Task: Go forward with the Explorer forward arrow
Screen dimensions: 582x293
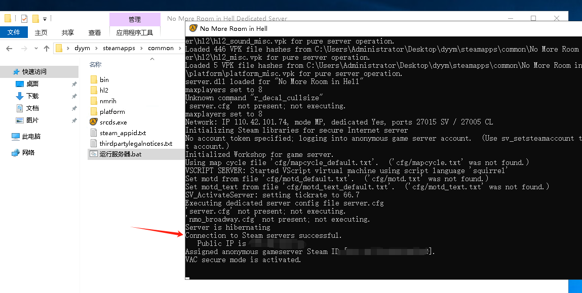Action: click(x=24, y=48)
